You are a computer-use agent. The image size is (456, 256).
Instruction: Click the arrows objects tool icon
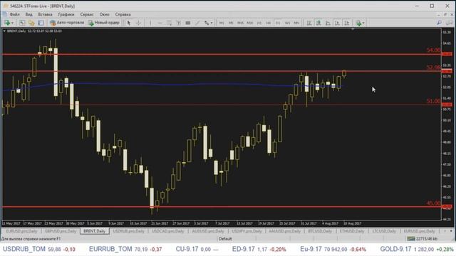[207, 23]
